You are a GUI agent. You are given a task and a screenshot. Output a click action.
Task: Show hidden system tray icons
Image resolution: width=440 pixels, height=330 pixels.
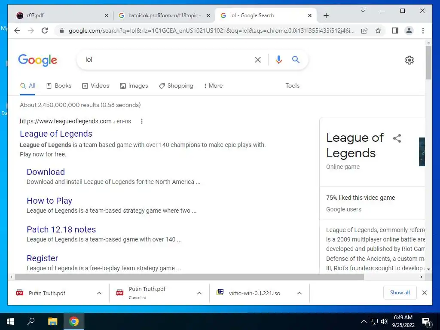[x=364, y=321]
